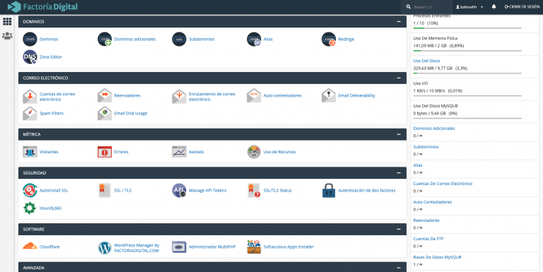The image size is (543, 272).
Task: Collapse the Dominios section
Action: point(399,21)
